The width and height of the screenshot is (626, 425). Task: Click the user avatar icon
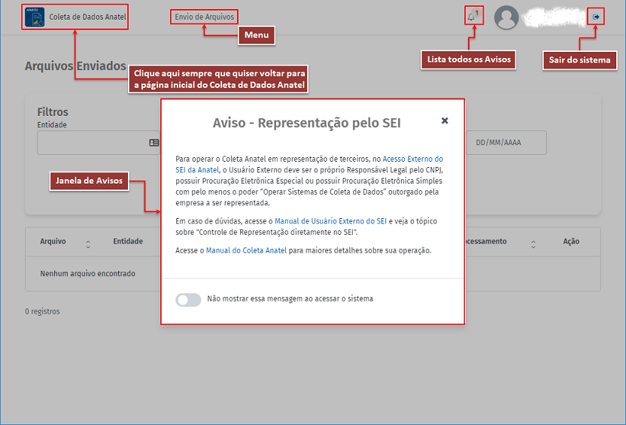507,17
